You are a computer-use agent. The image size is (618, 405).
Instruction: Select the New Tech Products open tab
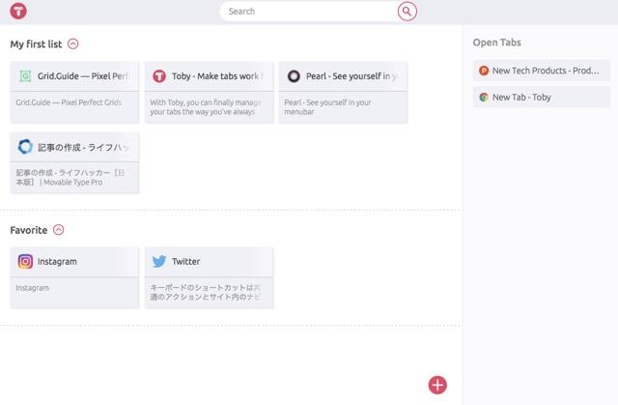[x=546, y=71]
